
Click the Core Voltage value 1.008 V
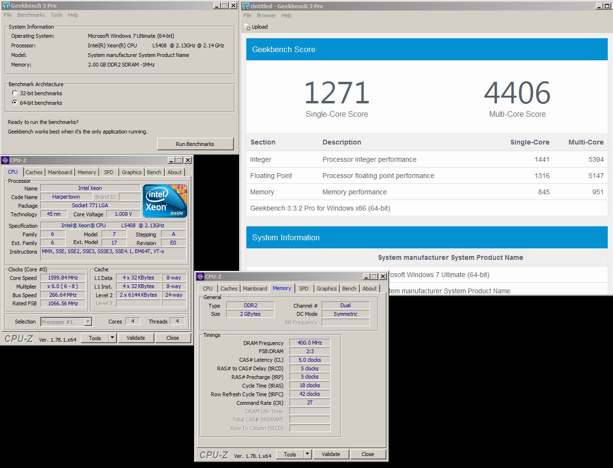coord(124,214)
